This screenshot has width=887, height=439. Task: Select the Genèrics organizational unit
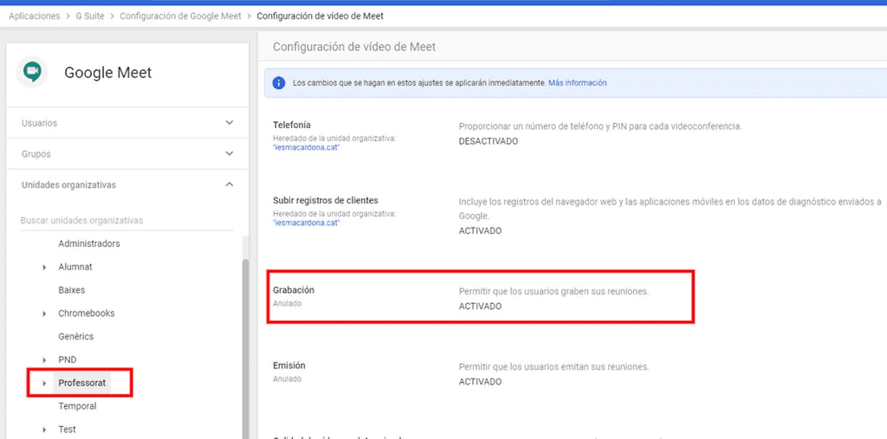click(76, 337)
